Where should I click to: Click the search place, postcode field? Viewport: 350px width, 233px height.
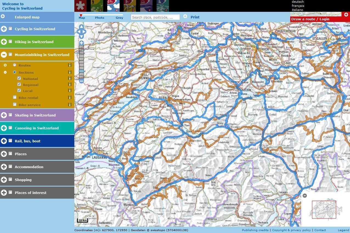(155, 17)
